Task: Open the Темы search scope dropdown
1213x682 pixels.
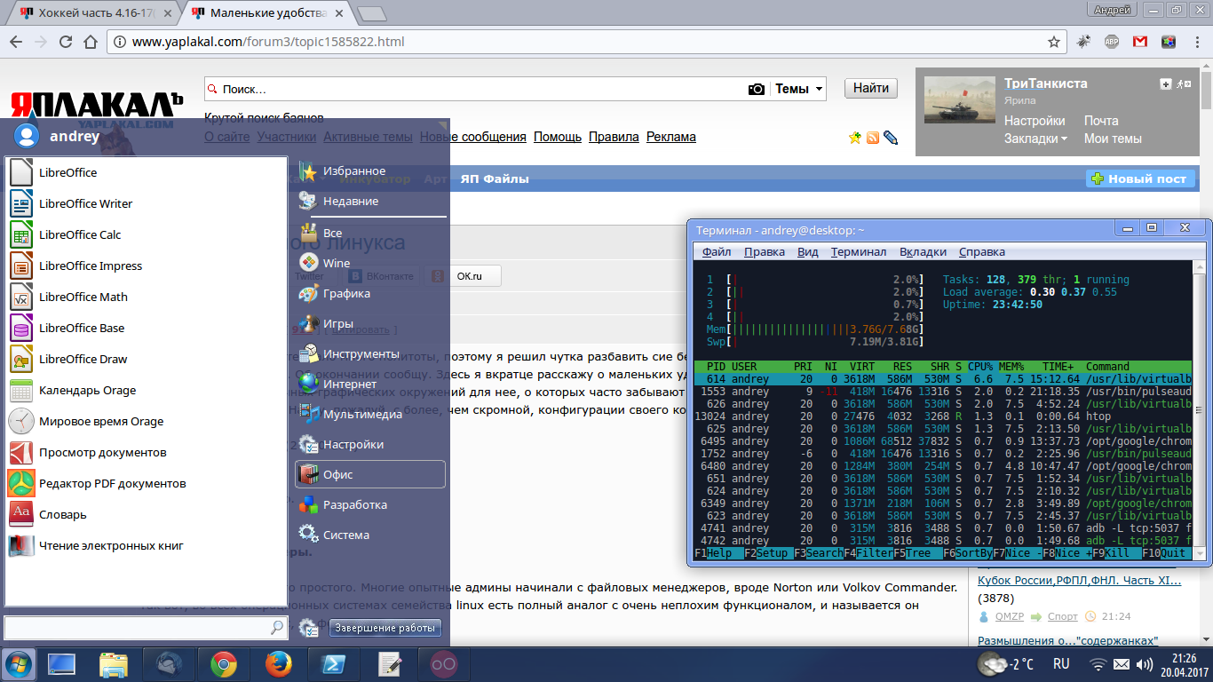Action: [799, 89]
